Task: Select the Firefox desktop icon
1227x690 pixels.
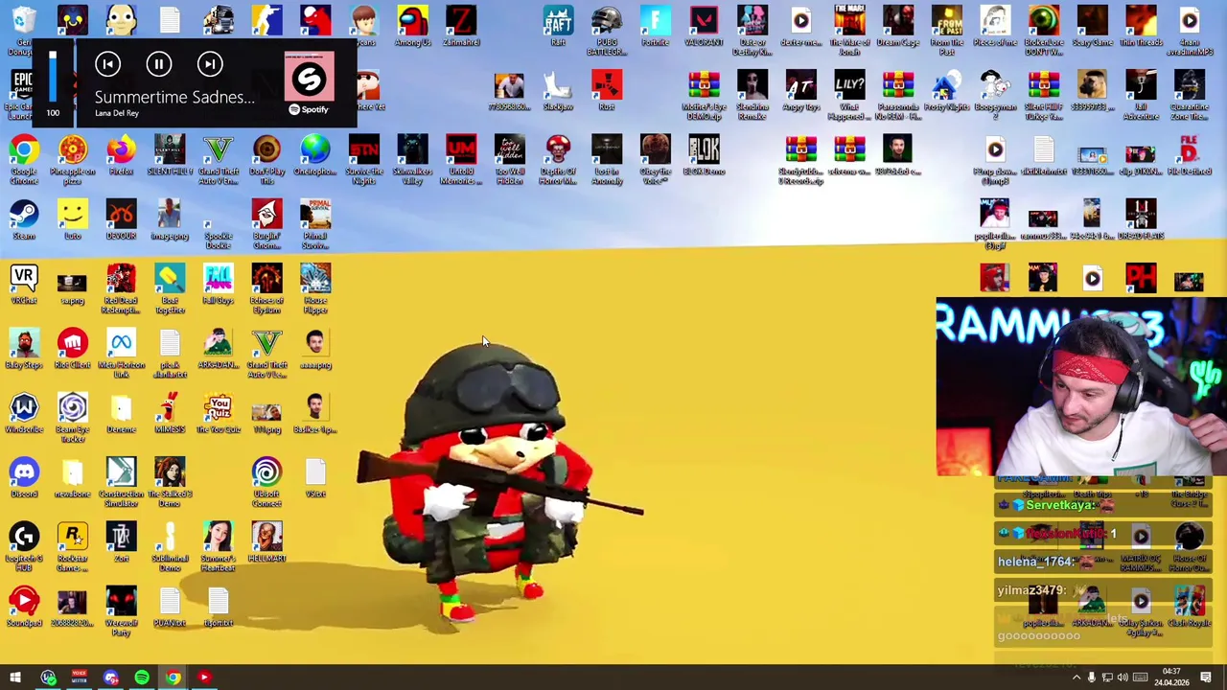Action: point(121,155)
